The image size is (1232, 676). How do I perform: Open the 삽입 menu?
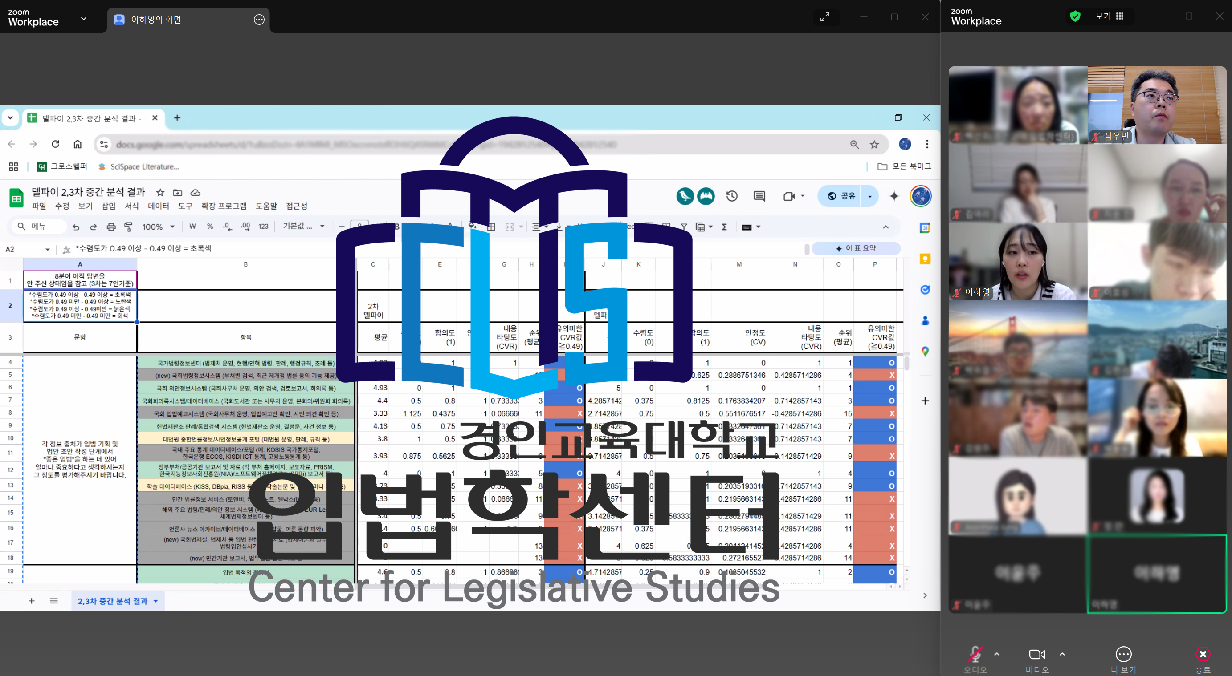point(109,206)
